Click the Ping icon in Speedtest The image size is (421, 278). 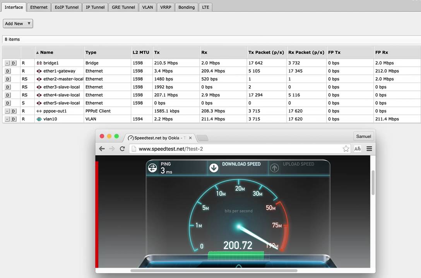[152, 168]
